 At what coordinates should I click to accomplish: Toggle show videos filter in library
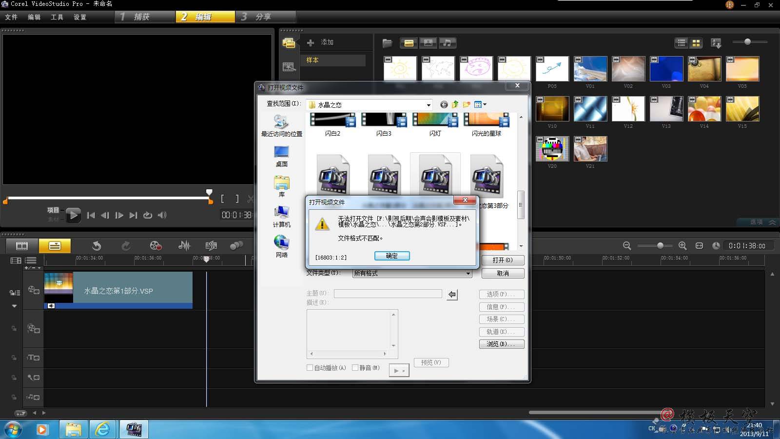coord(409,43)
